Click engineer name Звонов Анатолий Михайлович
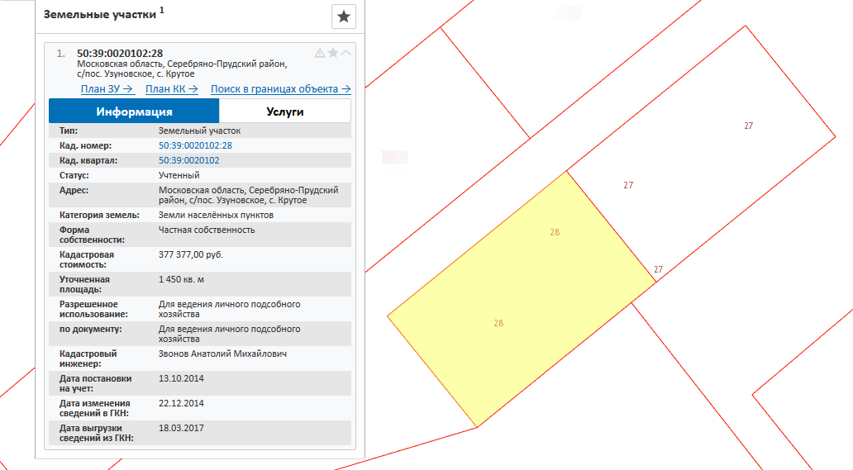The height and width of the screenshot is (470, 853). tap(222, 354)
